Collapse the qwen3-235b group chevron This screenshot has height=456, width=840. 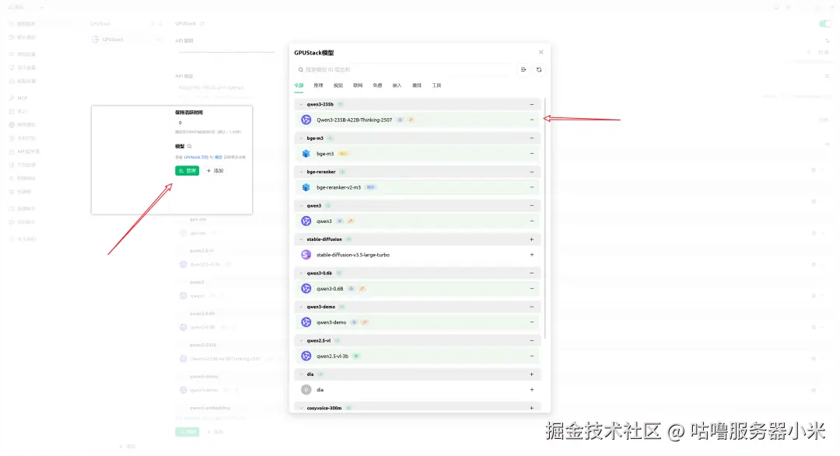(x=301, y=104)
